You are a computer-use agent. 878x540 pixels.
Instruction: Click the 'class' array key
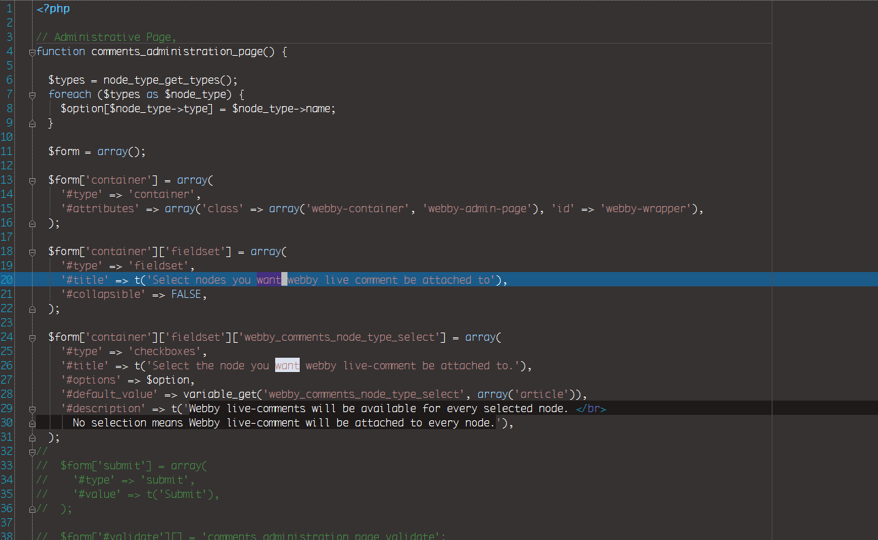pyautogui.click(x=223, y=209)
